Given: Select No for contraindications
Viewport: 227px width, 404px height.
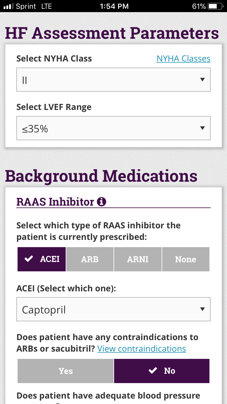Looking at the screenshot, I should coord(162,371).
